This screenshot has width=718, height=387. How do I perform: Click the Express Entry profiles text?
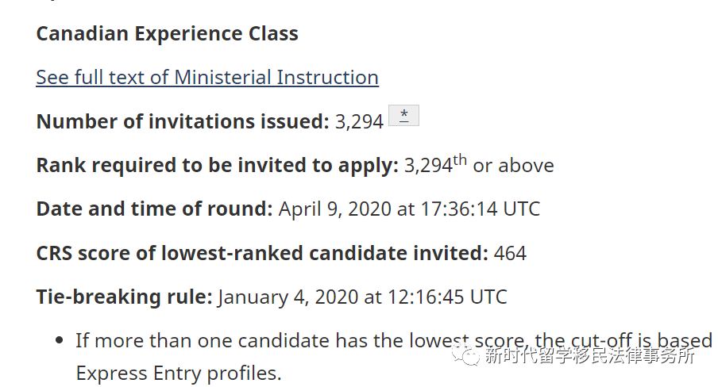179,374
